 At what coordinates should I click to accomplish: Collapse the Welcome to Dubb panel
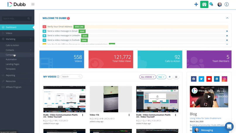227,18
